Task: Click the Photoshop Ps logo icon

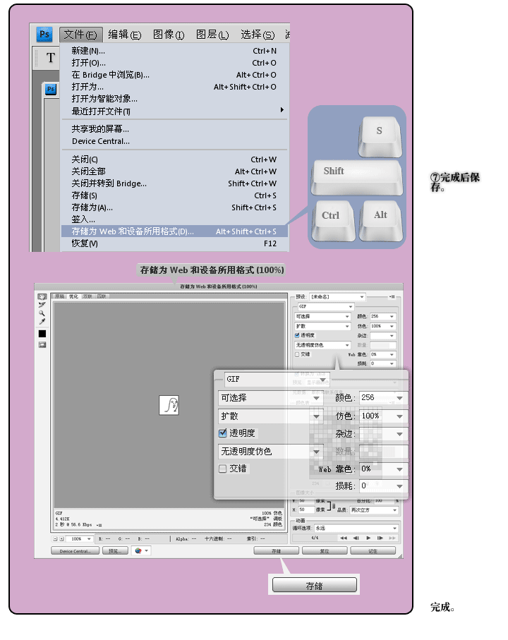Action: tap(44, 34)
